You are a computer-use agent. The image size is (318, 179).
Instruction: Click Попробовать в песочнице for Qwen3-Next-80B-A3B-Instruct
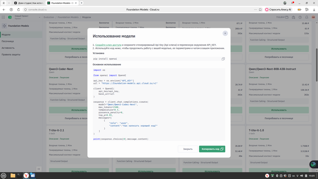pyautogui.click(x=279, y=118)
